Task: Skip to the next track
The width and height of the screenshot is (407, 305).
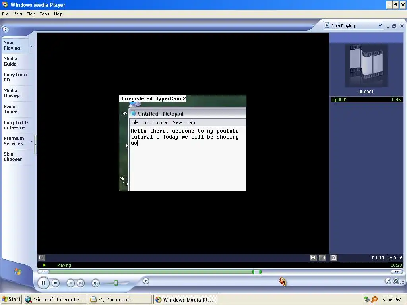Action: pos(81,283)
